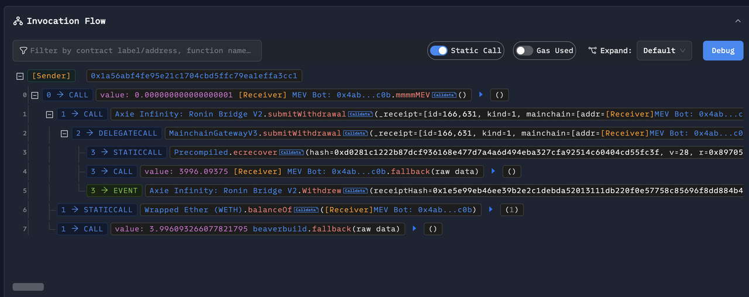This screenshot has width=749, height=297.
Task: Click the Calldata icon beside Withdrew event
Action: tap(356, 191)
